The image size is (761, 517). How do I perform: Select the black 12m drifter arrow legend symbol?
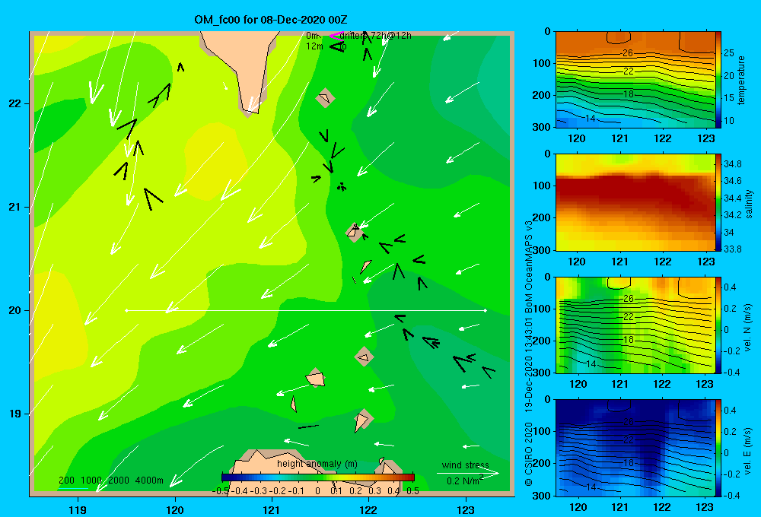pos(337,46)
